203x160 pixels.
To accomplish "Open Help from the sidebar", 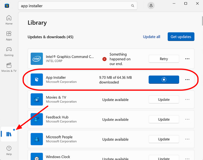I will (x=9, y=150).
